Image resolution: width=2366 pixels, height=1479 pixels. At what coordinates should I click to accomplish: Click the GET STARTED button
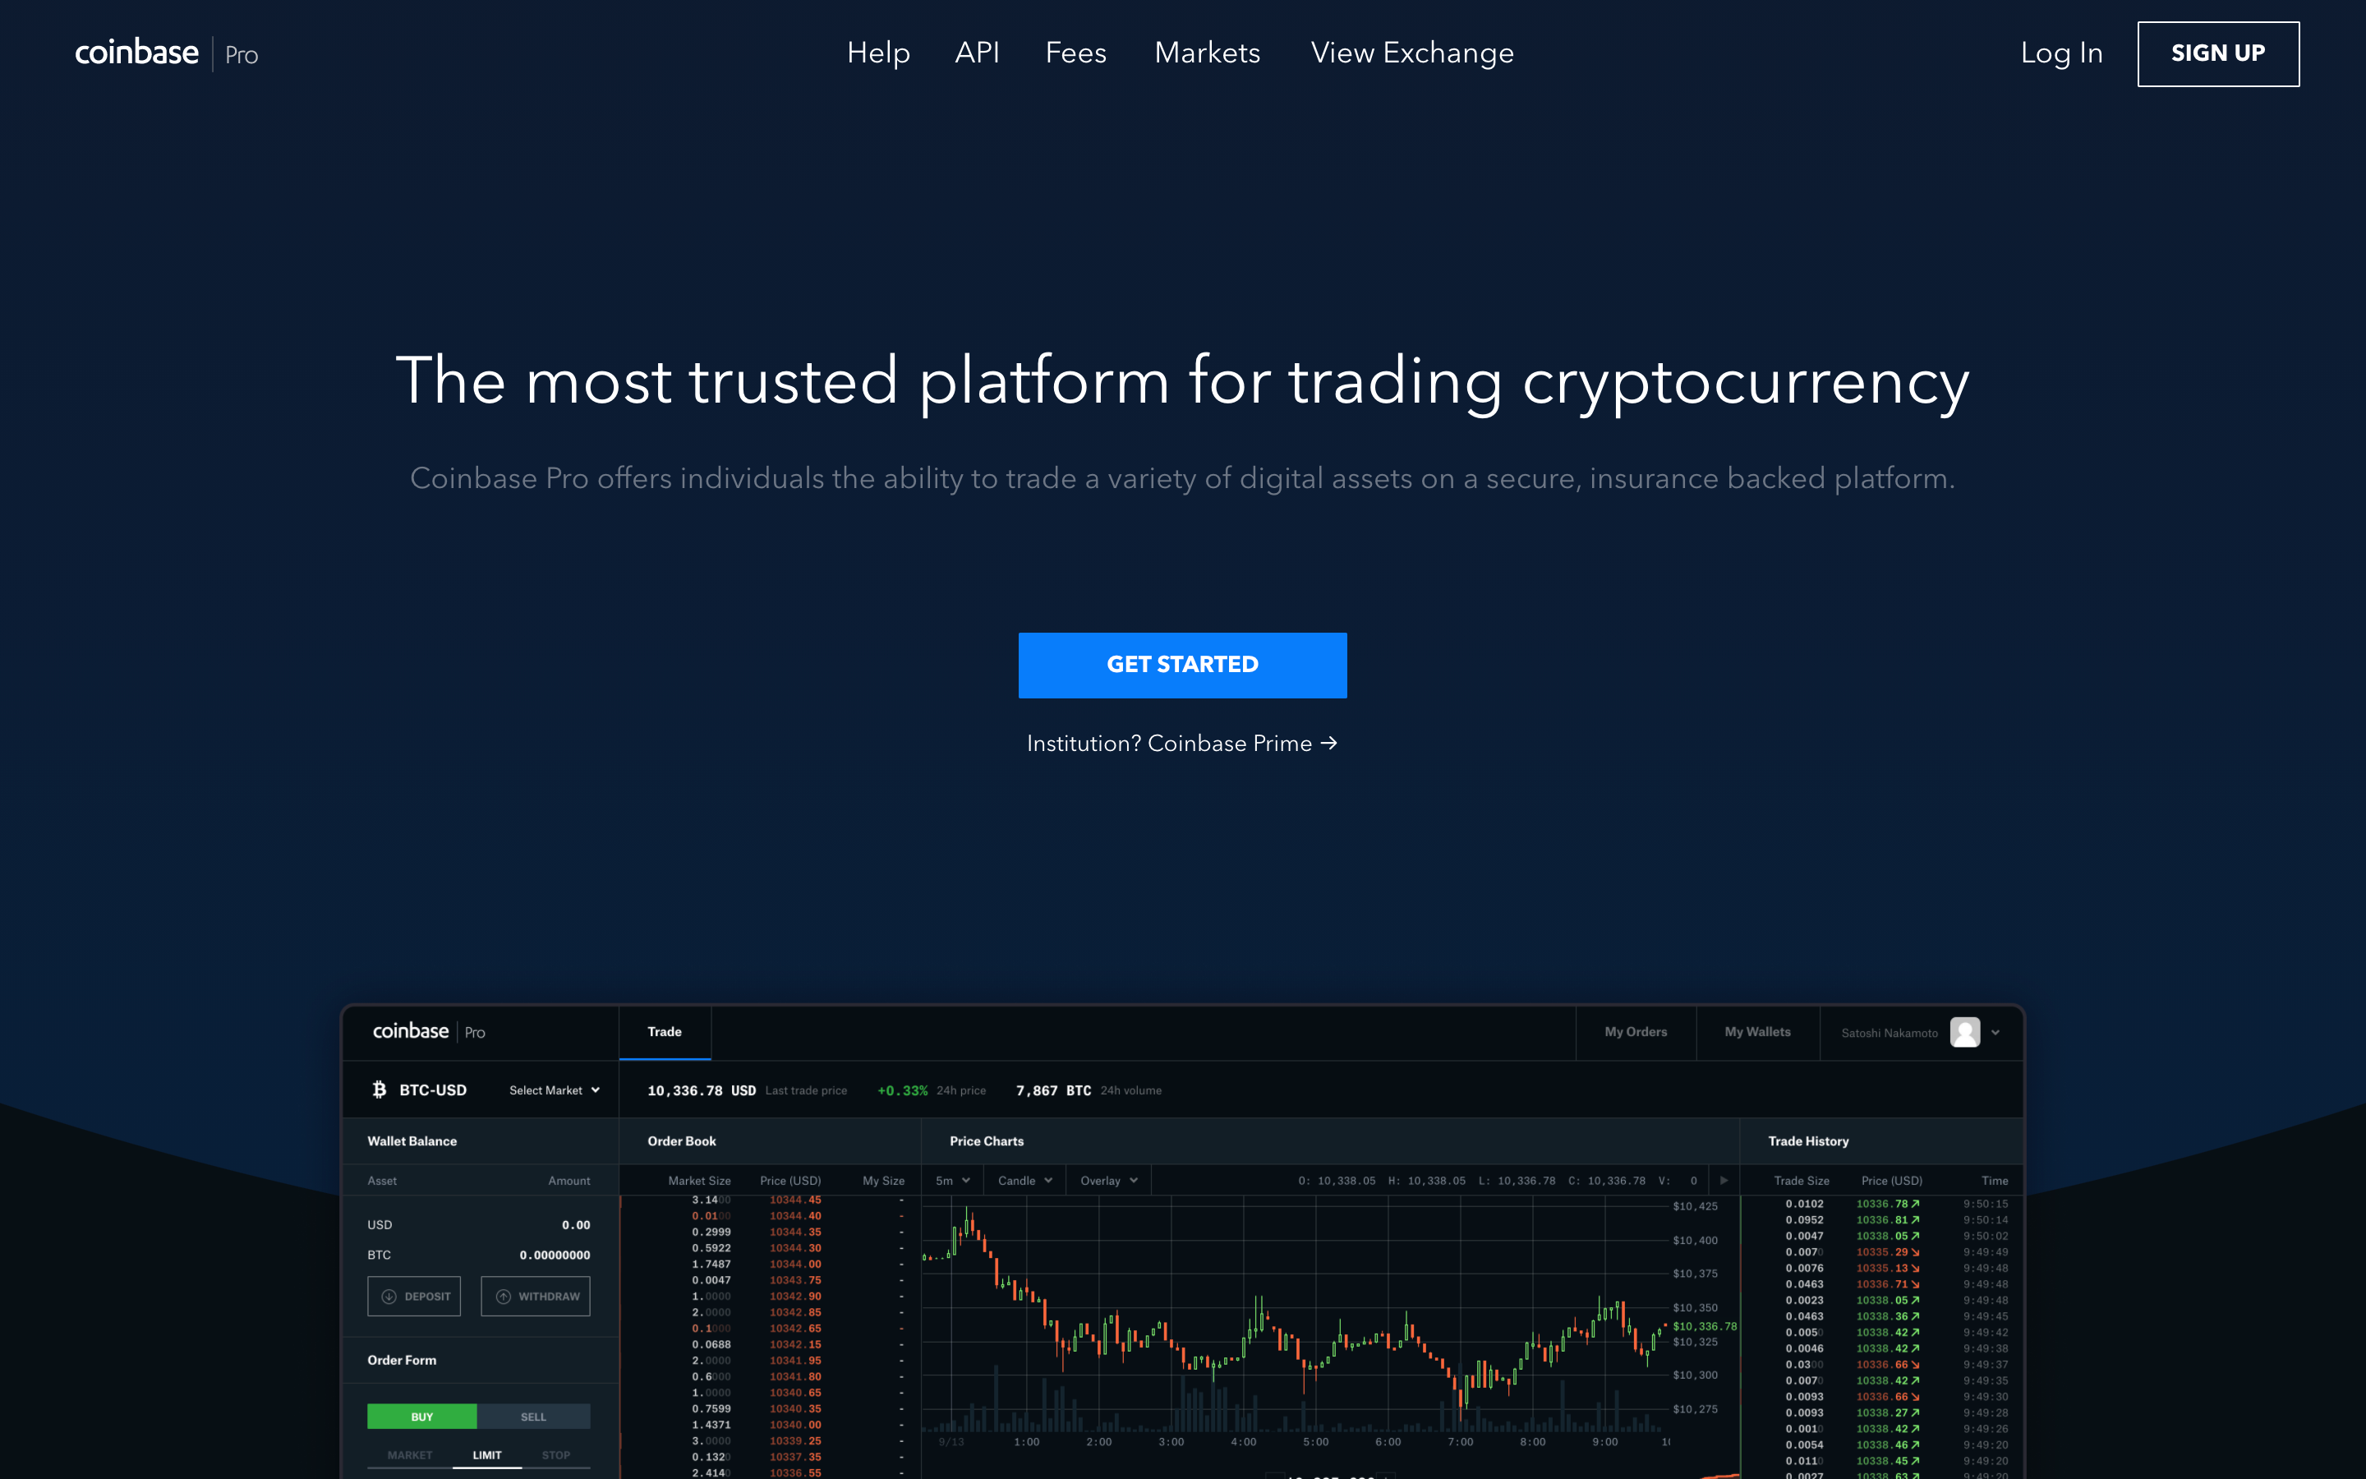coord(1182,665)
